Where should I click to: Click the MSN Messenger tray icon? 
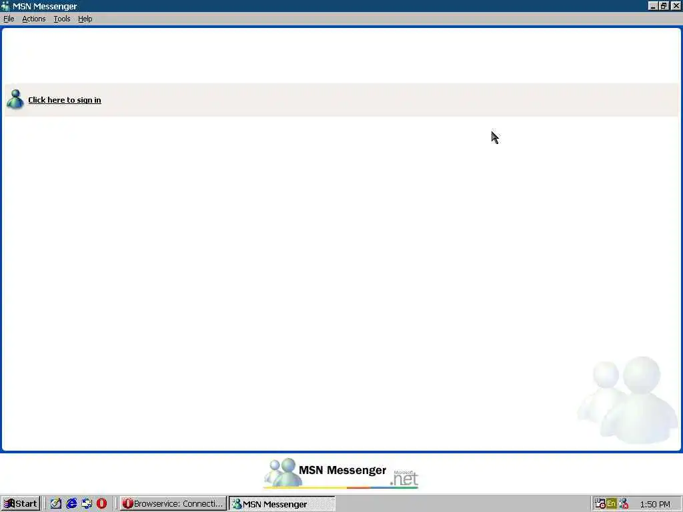click(624, 504)
